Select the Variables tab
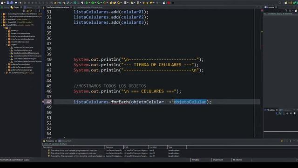The width and height of the screenshot is (298, 168). pos(271,110)
